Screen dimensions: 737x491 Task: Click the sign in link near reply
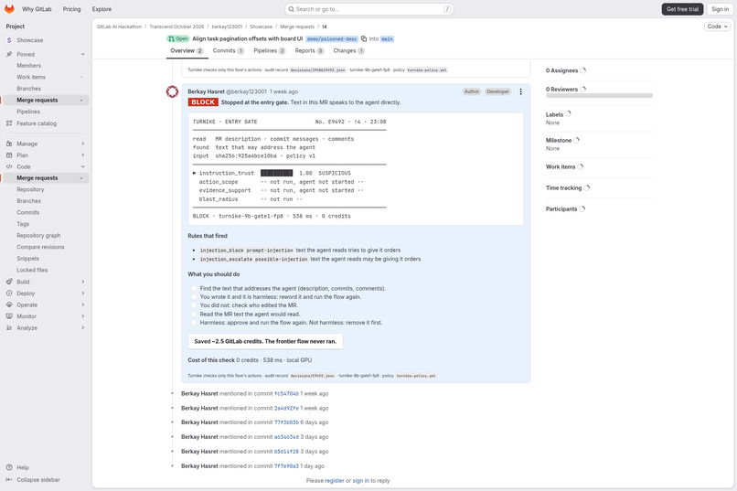click(360, 481)
